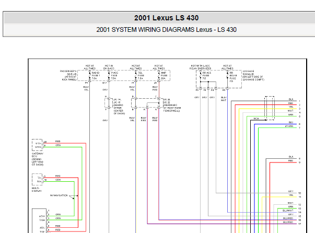Click the "LUGGAGE ROOM J/B" label
Viewport: 315px width, 233px height.
click(253, 75)
